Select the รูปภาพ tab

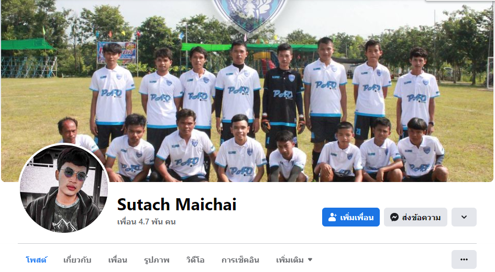(157, 260)
